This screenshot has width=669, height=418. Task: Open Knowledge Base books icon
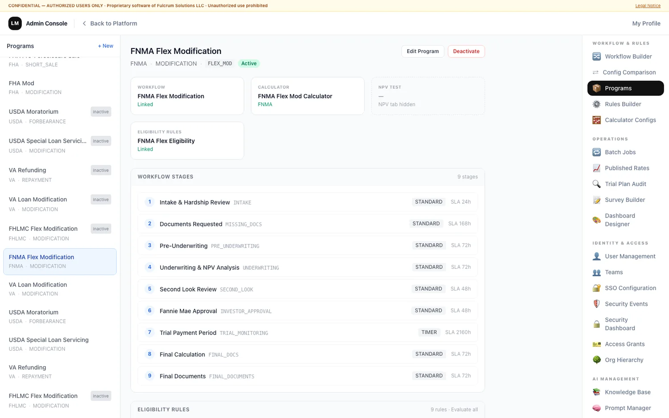(596, 392)
